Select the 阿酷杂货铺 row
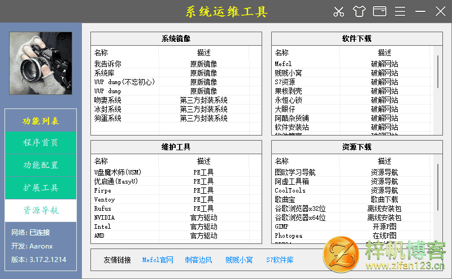Image resolution: width=452 pixels, height=279 pixels. pyautogui.click(x=351, y=118)
